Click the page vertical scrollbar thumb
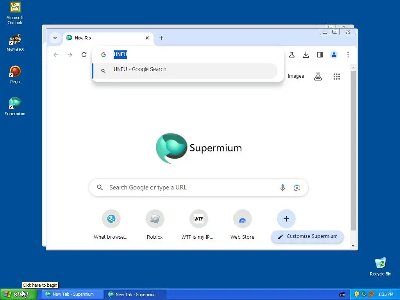The height and width of the screenshot is (300, 400). [353, 150]
